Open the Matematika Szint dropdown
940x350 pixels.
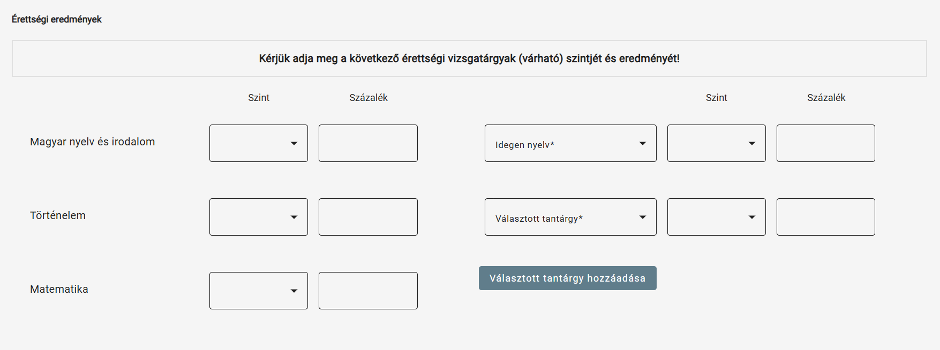point(259,291)
